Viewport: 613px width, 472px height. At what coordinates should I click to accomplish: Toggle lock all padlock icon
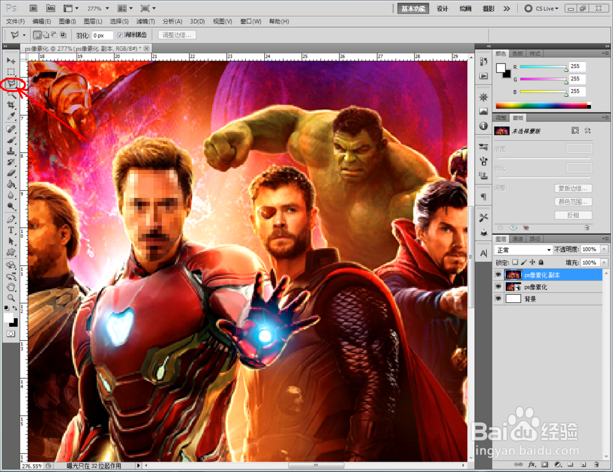[x=541, y=262]
